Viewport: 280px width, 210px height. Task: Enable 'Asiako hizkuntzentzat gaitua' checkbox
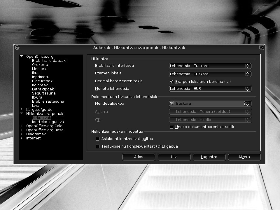pyautogui.click(x=98, y=139)
